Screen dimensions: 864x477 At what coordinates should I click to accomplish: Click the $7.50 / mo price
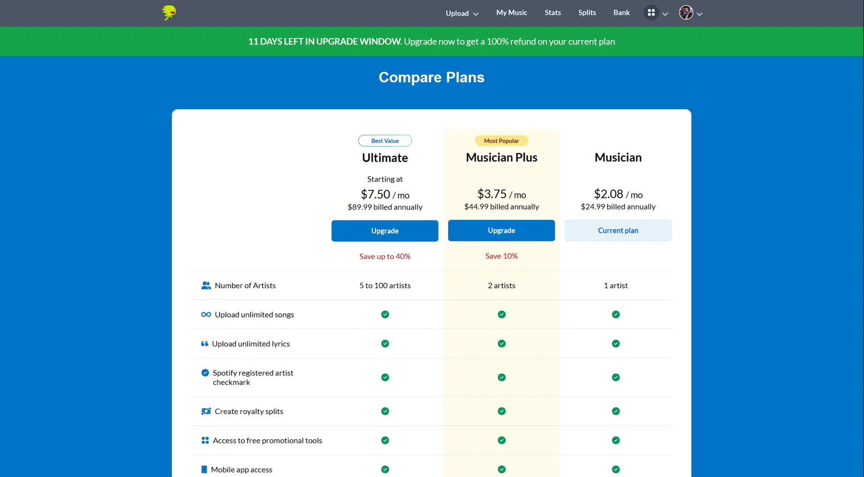[x=385, y=194]
